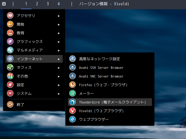Open the アクセサリ menu entry
This screenshot has width=186, height=139.
[34, 15]
